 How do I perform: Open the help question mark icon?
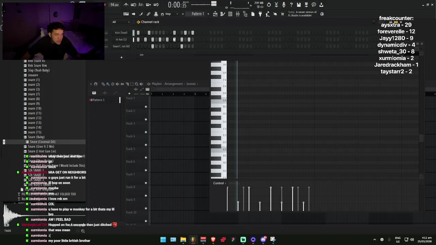[291, 5]
